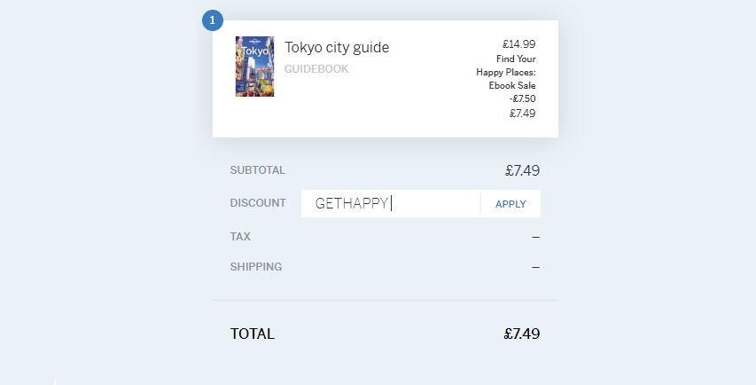Click the SHIPPING label

click(x=256, y=267)
